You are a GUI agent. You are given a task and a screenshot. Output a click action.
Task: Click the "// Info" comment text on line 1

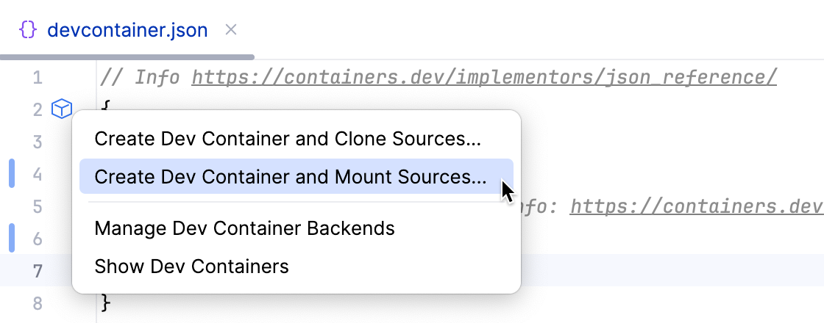point(141,77)
